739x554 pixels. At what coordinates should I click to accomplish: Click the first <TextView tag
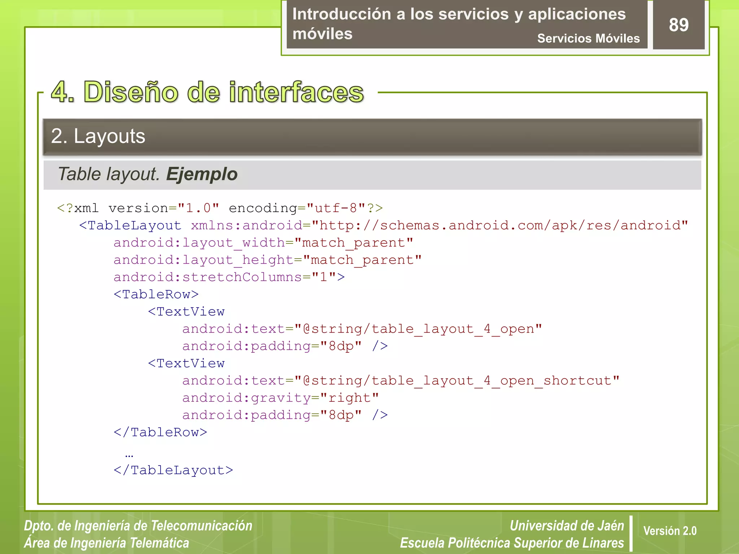point(186,312)
